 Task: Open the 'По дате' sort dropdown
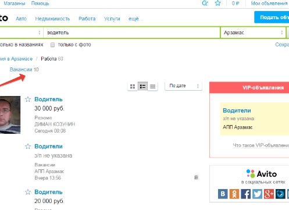(x=183, y=86)
